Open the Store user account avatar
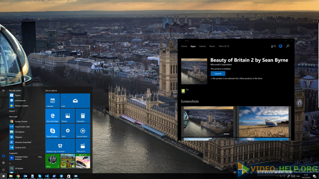319x179 pixels. [280, 46]
